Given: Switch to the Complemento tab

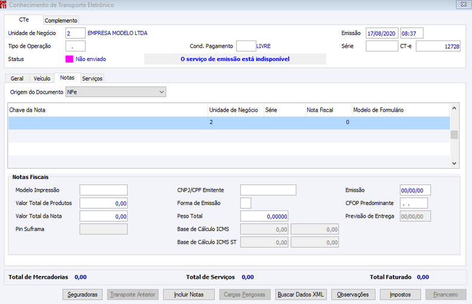Looking at the screenshot, I should click(61, 21).
